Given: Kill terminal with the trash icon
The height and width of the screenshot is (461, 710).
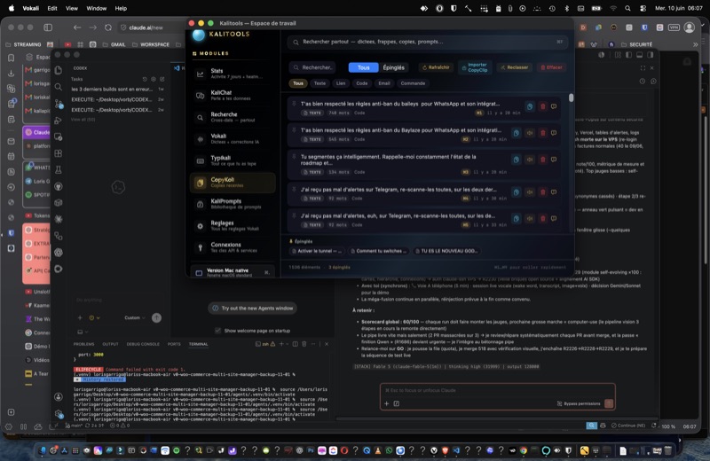Looking at the screenshot, I should pyautogui.click(x=304, y=344).
